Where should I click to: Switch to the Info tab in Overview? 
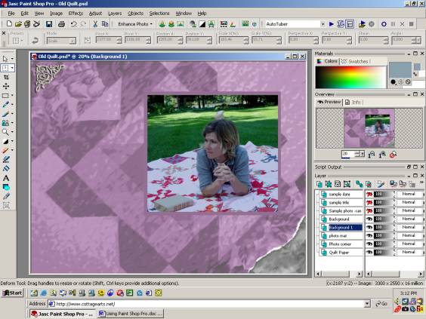pos(353,103)
